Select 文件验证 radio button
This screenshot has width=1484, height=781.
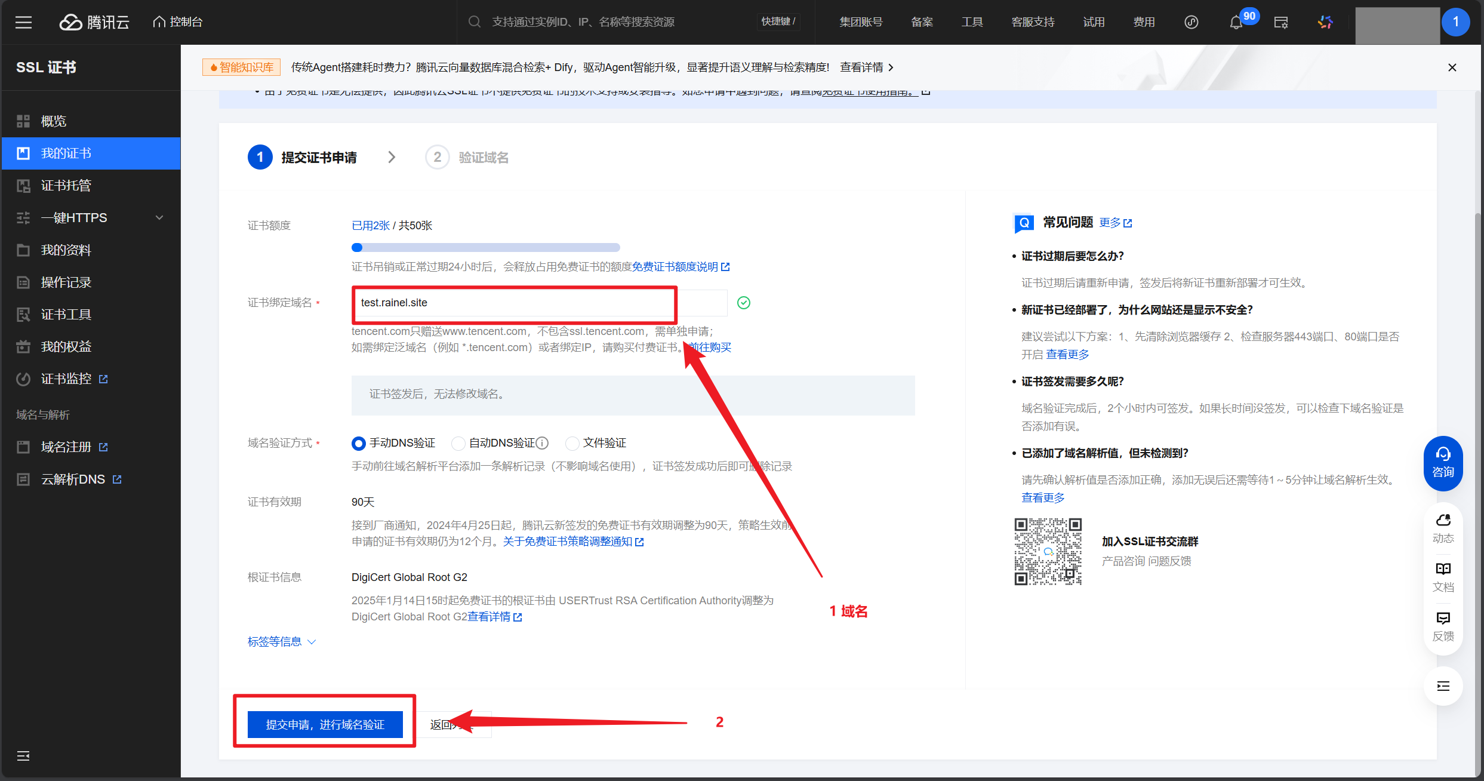pyautogui.click(x=572, y=443)
